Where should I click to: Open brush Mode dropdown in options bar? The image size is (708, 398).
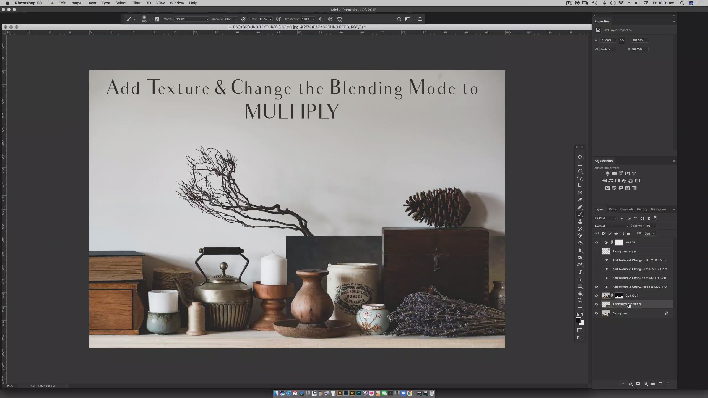point(192,19)
